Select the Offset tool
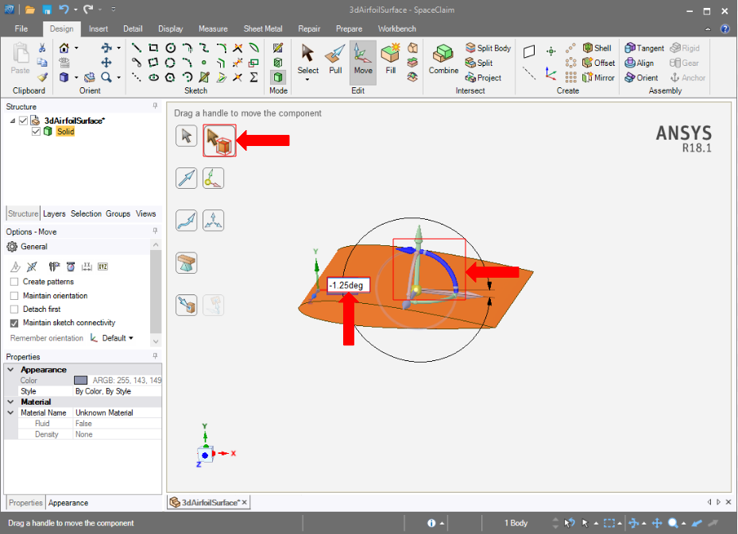Viewport: 738px width, 534px height. pos(598,63)
